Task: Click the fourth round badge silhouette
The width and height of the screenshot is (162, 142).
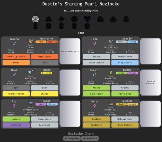Action: click(x=74, y=19)
